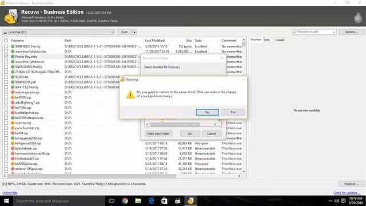Click orange status dot of panicbomber.zip

tap(13, 128)
